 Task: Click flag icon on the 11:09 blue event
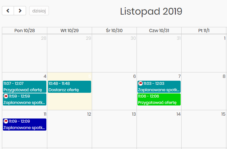point(6,121)
